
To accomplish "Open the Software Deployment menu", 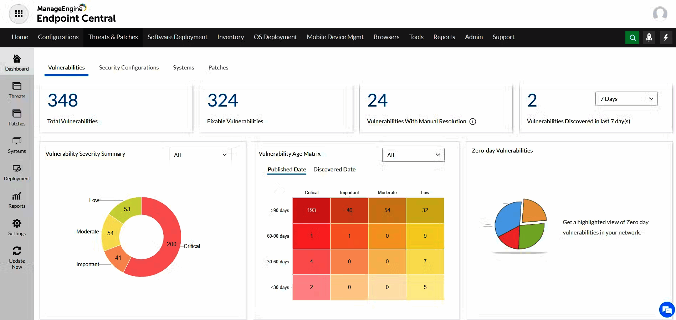I will pos(177,37).
